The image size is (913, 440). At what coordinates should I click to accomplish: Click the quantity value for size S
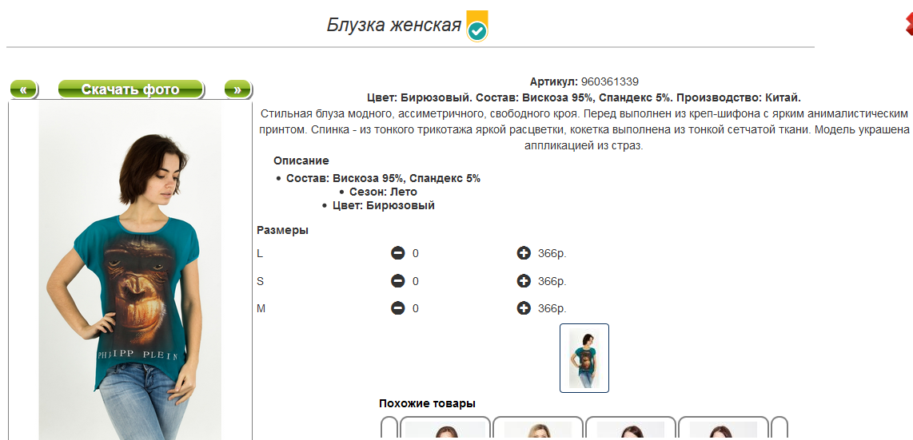tap(416, 281)
